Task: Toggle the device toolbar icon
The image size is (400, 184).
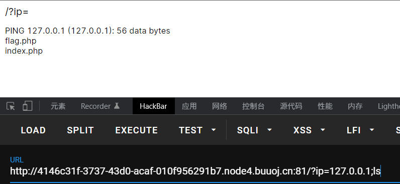Action: click(x=27, y=106)
